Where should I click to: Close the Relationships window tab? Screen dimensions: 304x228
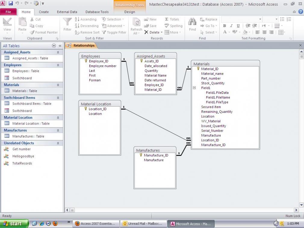click(x=300, y=45)
